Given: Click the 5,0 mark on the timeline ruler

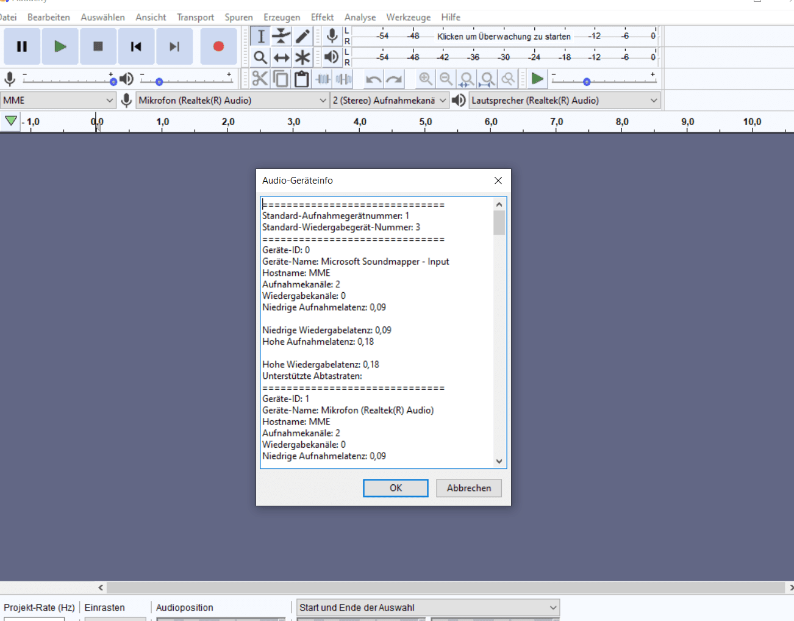Looking at the screenshot, I should pos(426,122).
